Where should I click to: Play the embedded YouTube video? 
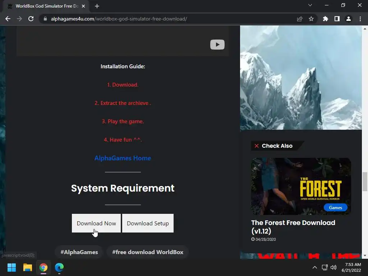(x=217, y=45)
